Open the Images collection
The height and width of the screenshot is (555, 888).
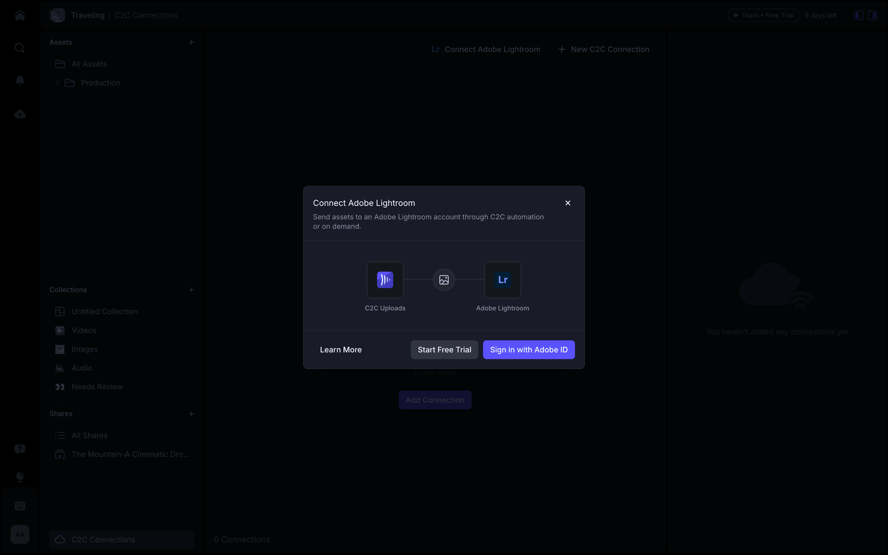121,349
